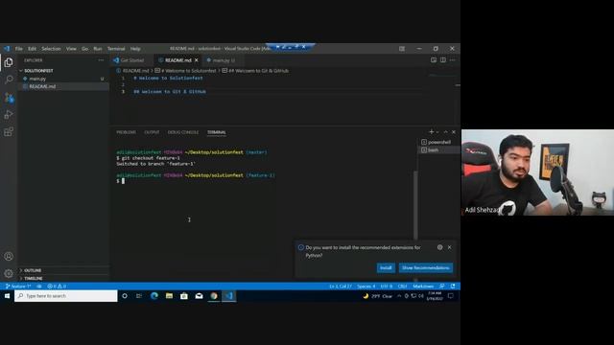The image size is (614, 345).
Task: Open the Help menu
Action: click(x=135, y=49)
